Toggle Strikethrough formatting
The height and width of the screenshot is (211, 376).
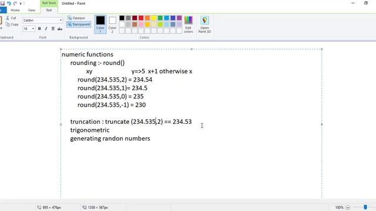pos(60,29)
